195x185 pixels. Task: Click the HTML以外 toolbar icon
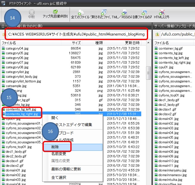coord(161,13)
